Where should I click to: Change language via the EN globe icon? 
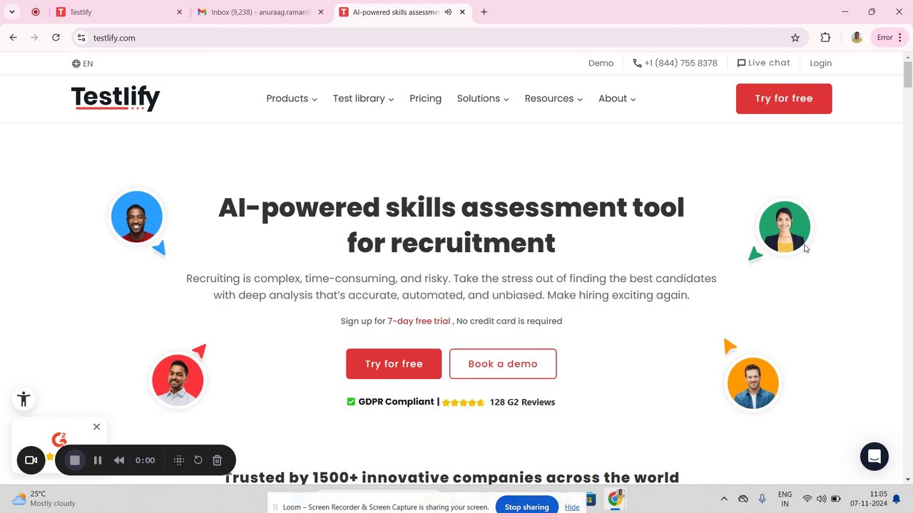point(82,63)
